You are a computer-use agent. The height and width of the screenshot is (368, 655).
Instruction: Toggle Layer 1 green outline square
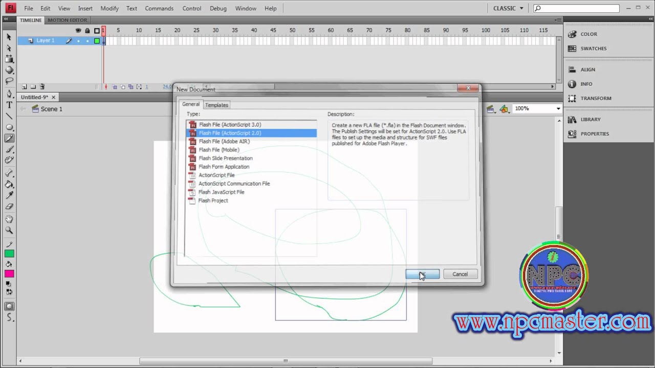[x=97, y=41]
